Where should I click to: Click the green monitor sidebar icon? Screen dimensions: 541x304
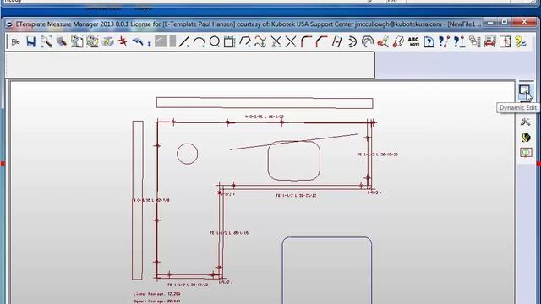(526, 153)
